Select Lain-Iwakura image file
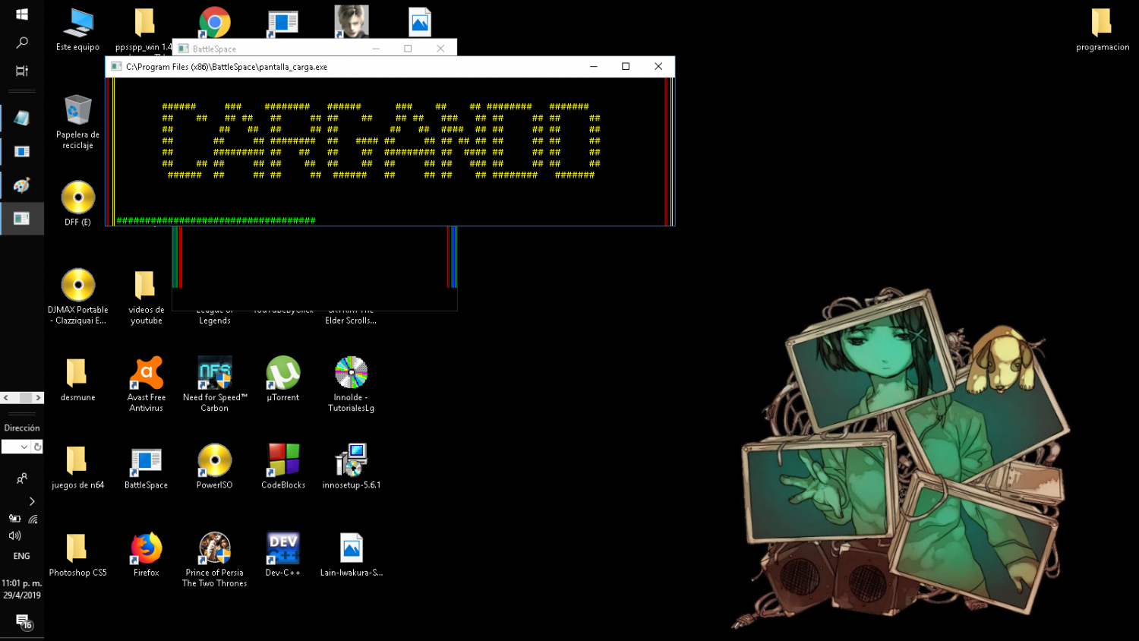The width and height of the screenshot is (1139, 641). click(351, 554)
